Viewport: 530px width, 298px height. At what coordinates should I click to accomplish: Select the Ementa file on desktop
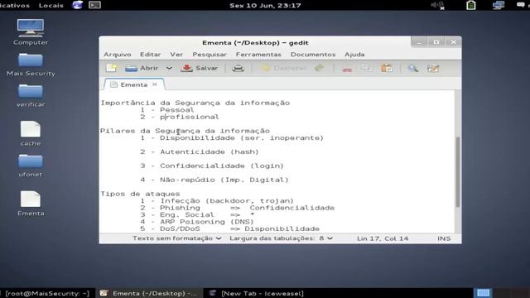pos(31,204)
